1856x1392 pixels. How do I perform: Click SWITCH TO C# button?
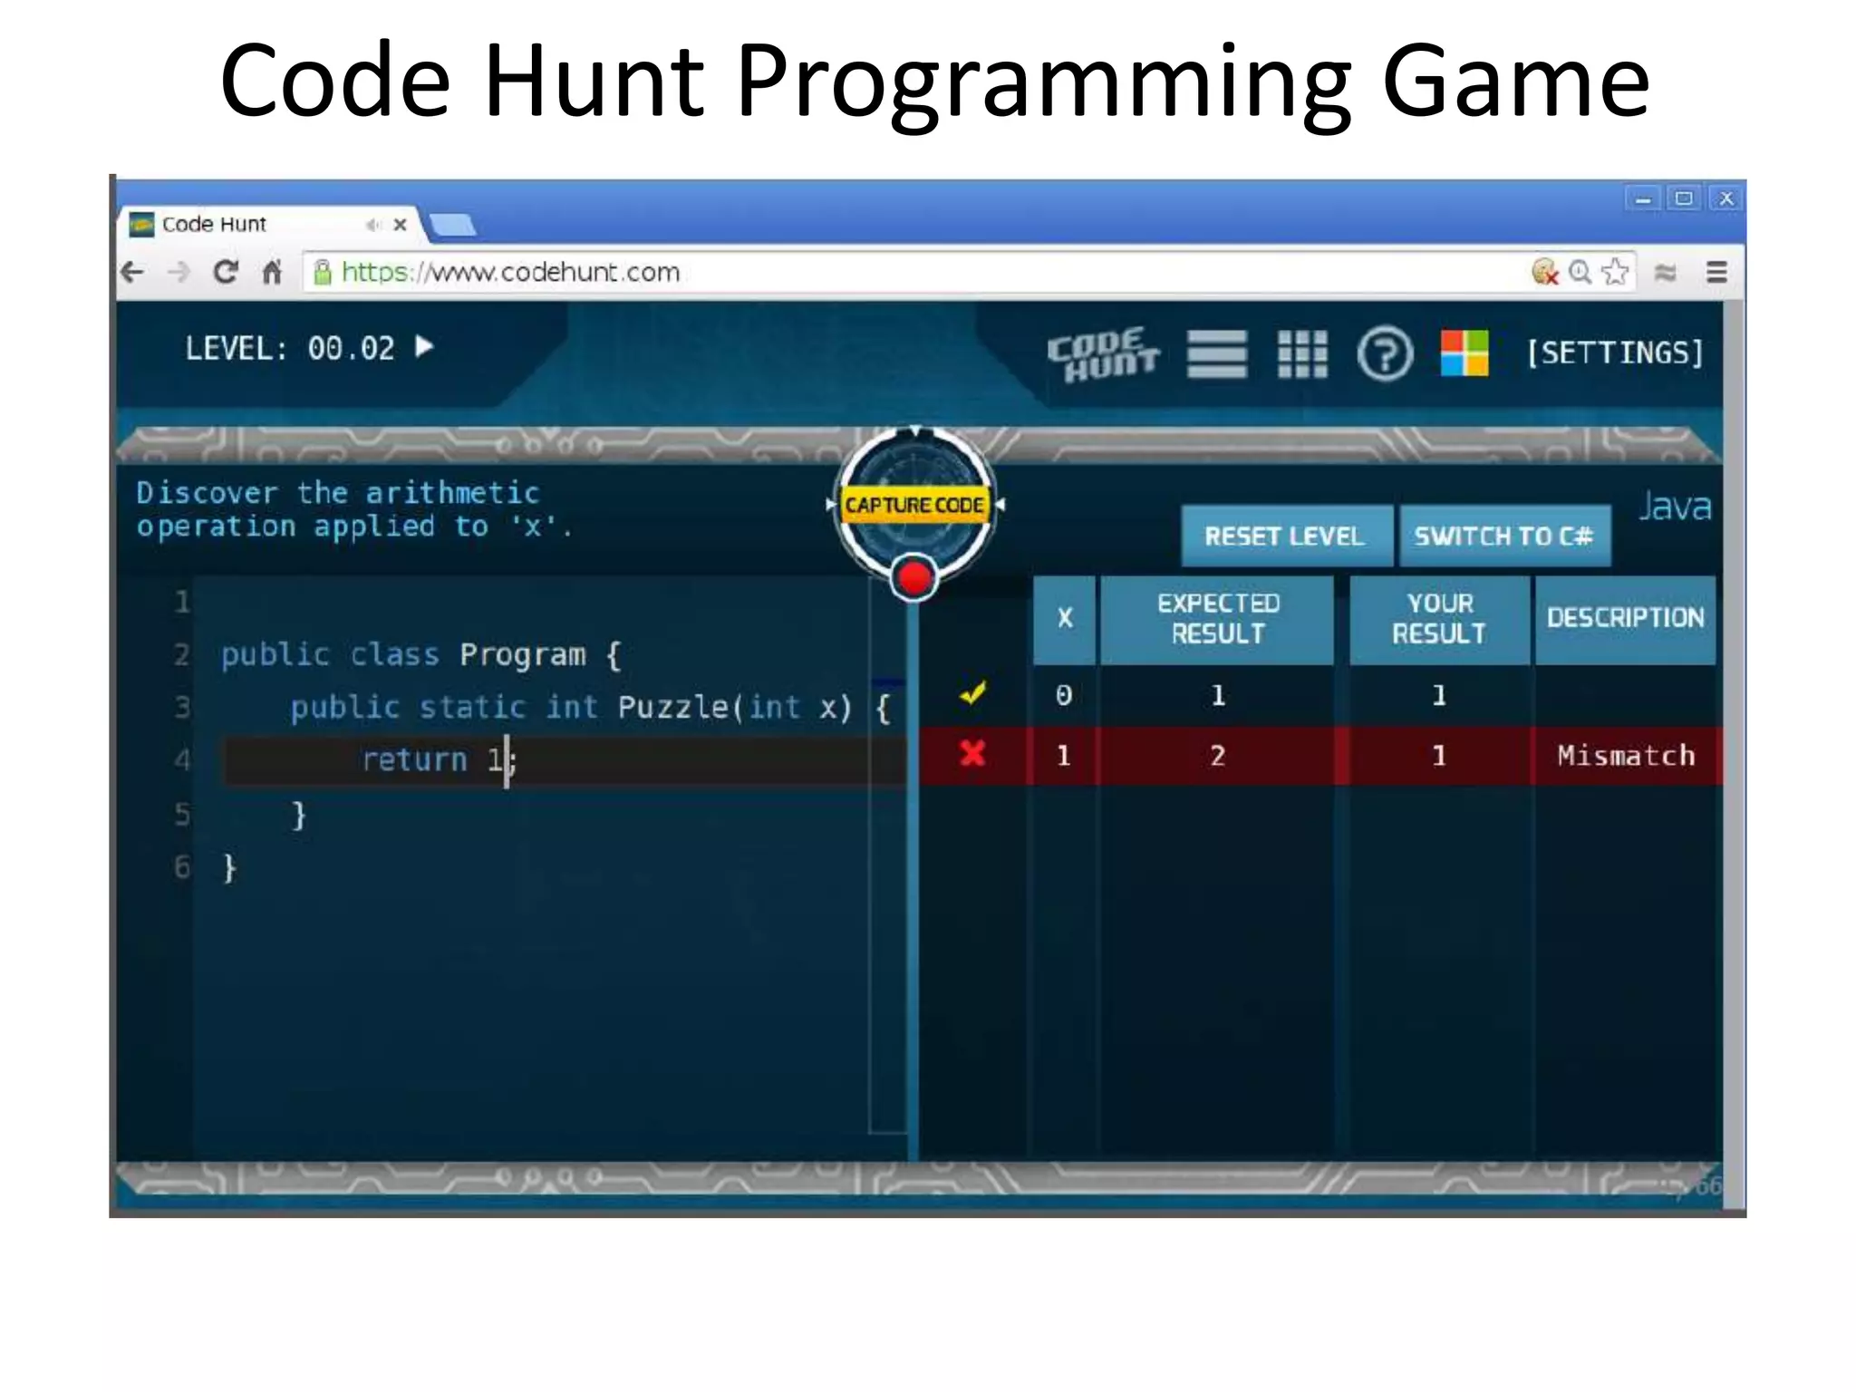click(x=1504, y=536)
